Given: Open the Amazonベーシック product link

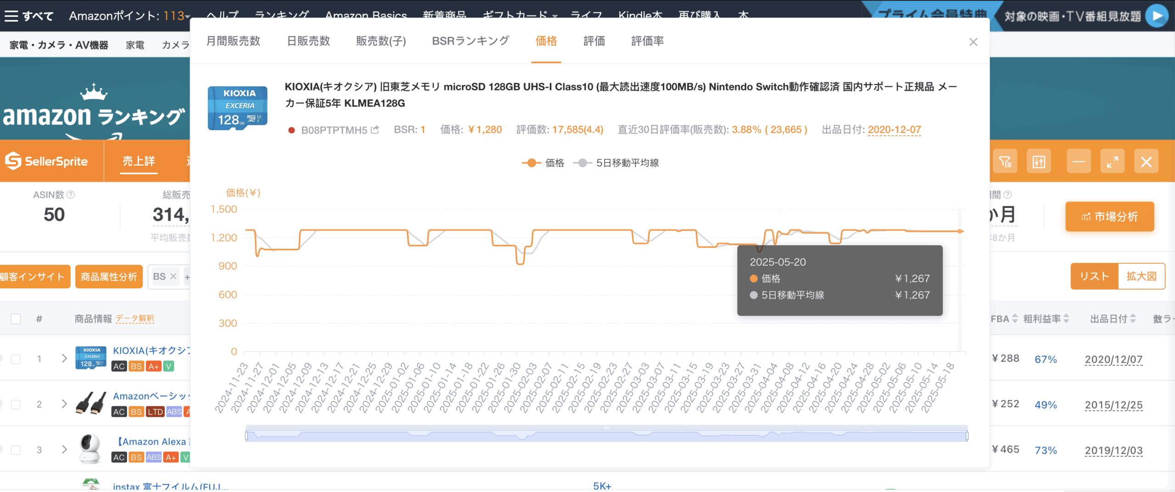Looking at the screenshot, I should click(x=151, y=396).
